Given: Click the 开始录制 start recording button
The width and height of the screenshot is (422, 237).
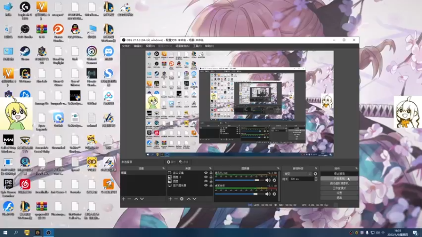Looking at the screenshot, I should tap(339, 179).
